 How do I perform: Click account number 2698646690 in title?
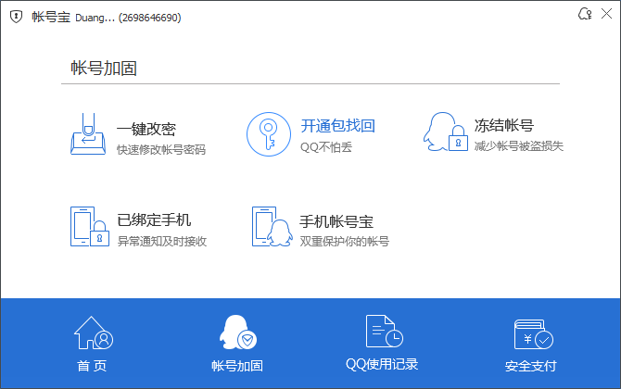[150, 18]
